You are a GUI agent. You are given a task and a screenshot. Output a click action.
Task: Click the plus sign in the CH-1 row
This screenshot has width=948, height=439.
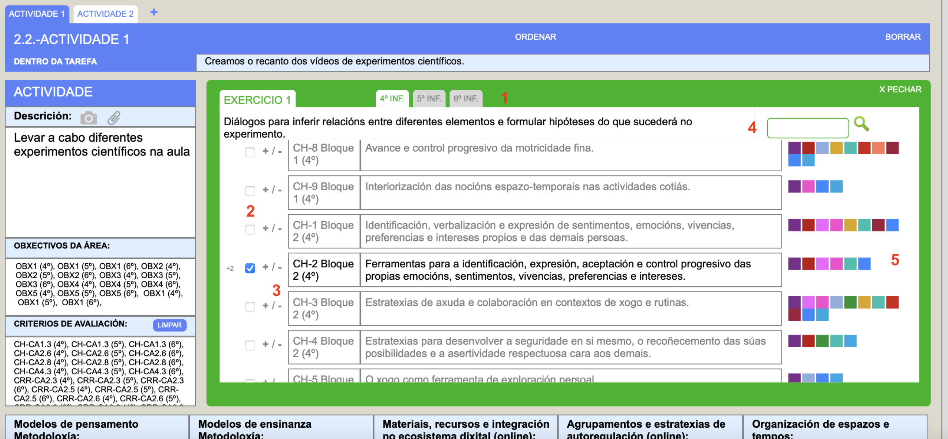point(265,228)
